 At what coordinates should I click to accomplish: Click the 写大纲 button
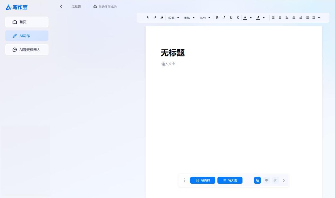[x=230, y=180]
